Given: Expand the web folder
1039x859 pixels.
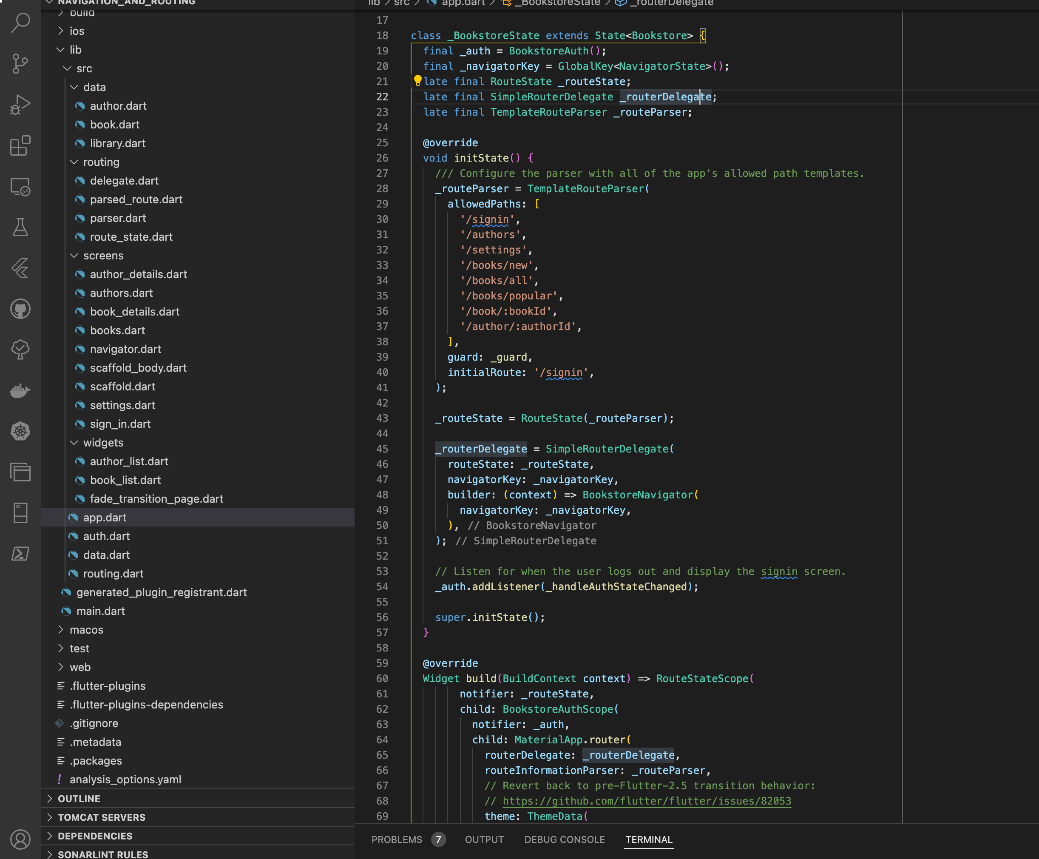Looking at the screenshot, I should (60, 667).
